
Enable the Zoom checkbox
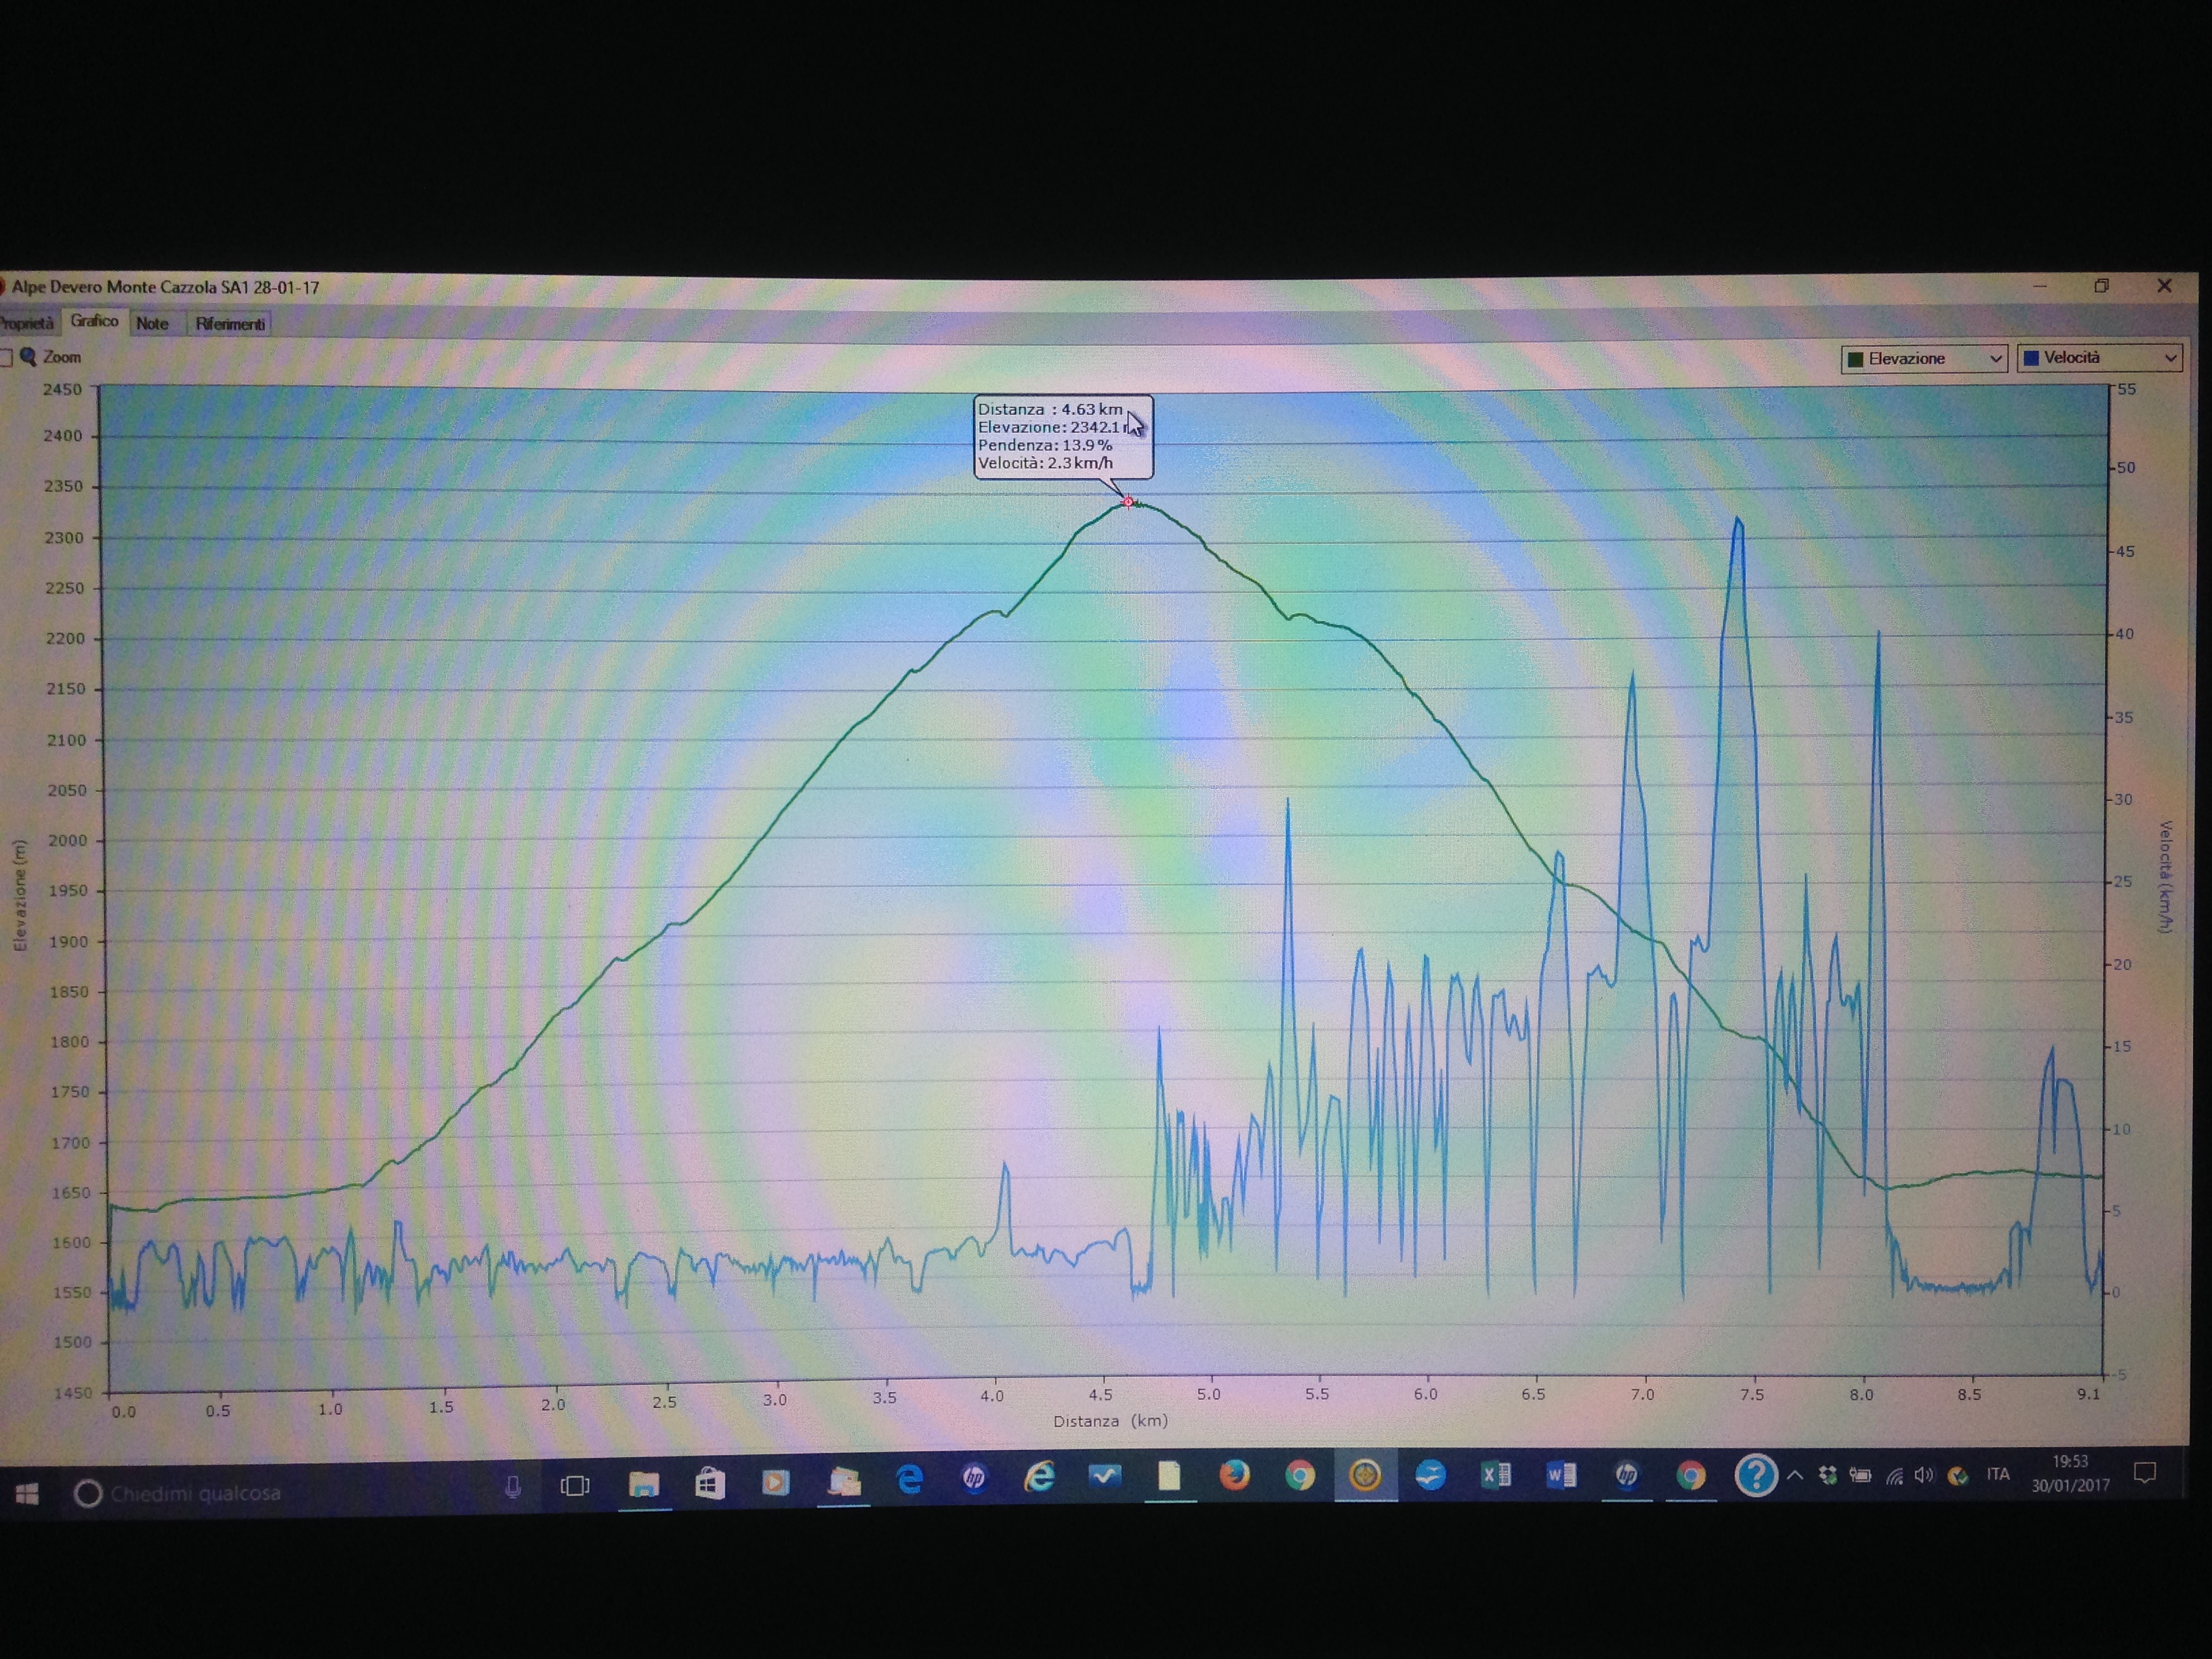5,358
